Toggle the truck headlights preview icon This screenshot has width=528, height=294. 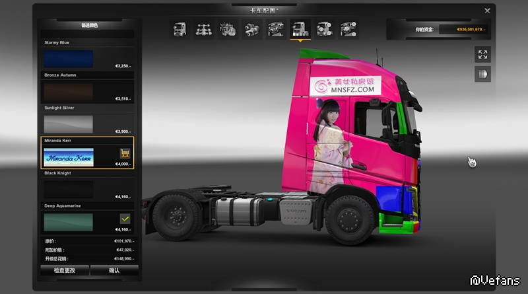coord(482,74)
